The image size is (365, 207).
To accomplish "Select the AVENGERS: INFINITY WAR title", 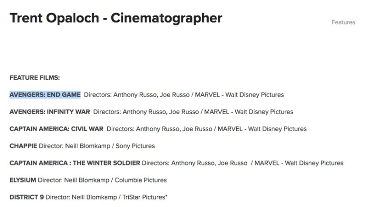I will (x=50, y=112).
